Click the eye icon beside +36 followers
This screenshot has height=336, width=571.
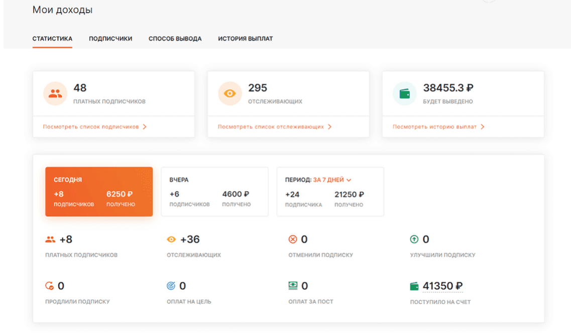(171, 239)
